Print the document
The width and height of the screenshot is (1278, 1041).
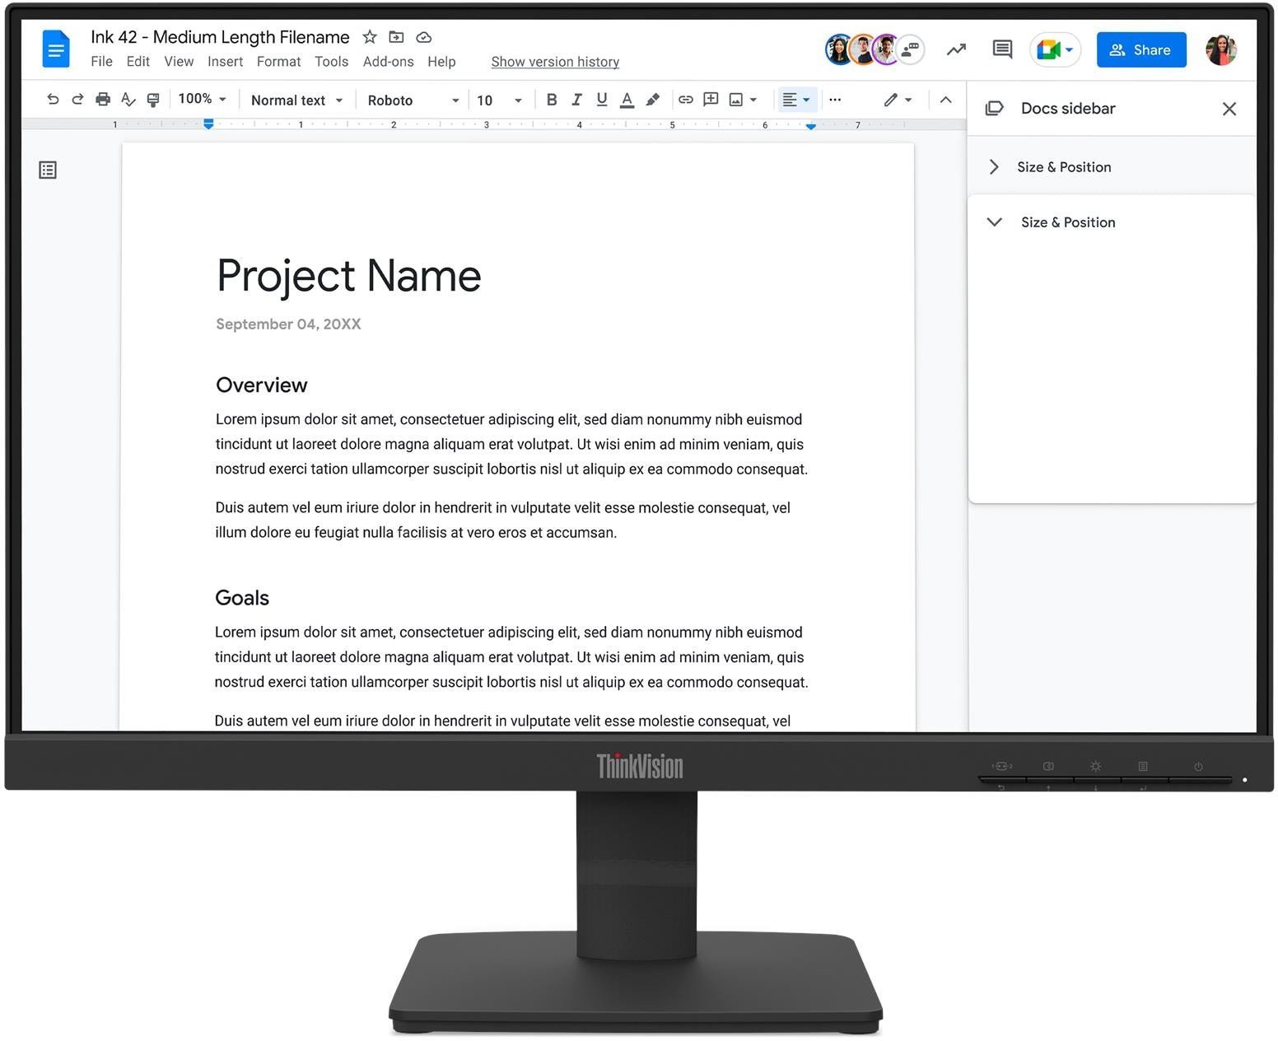click(x=103, y=99)
